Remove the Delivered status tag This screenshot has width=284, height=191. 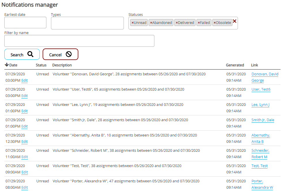coord(177,23)
